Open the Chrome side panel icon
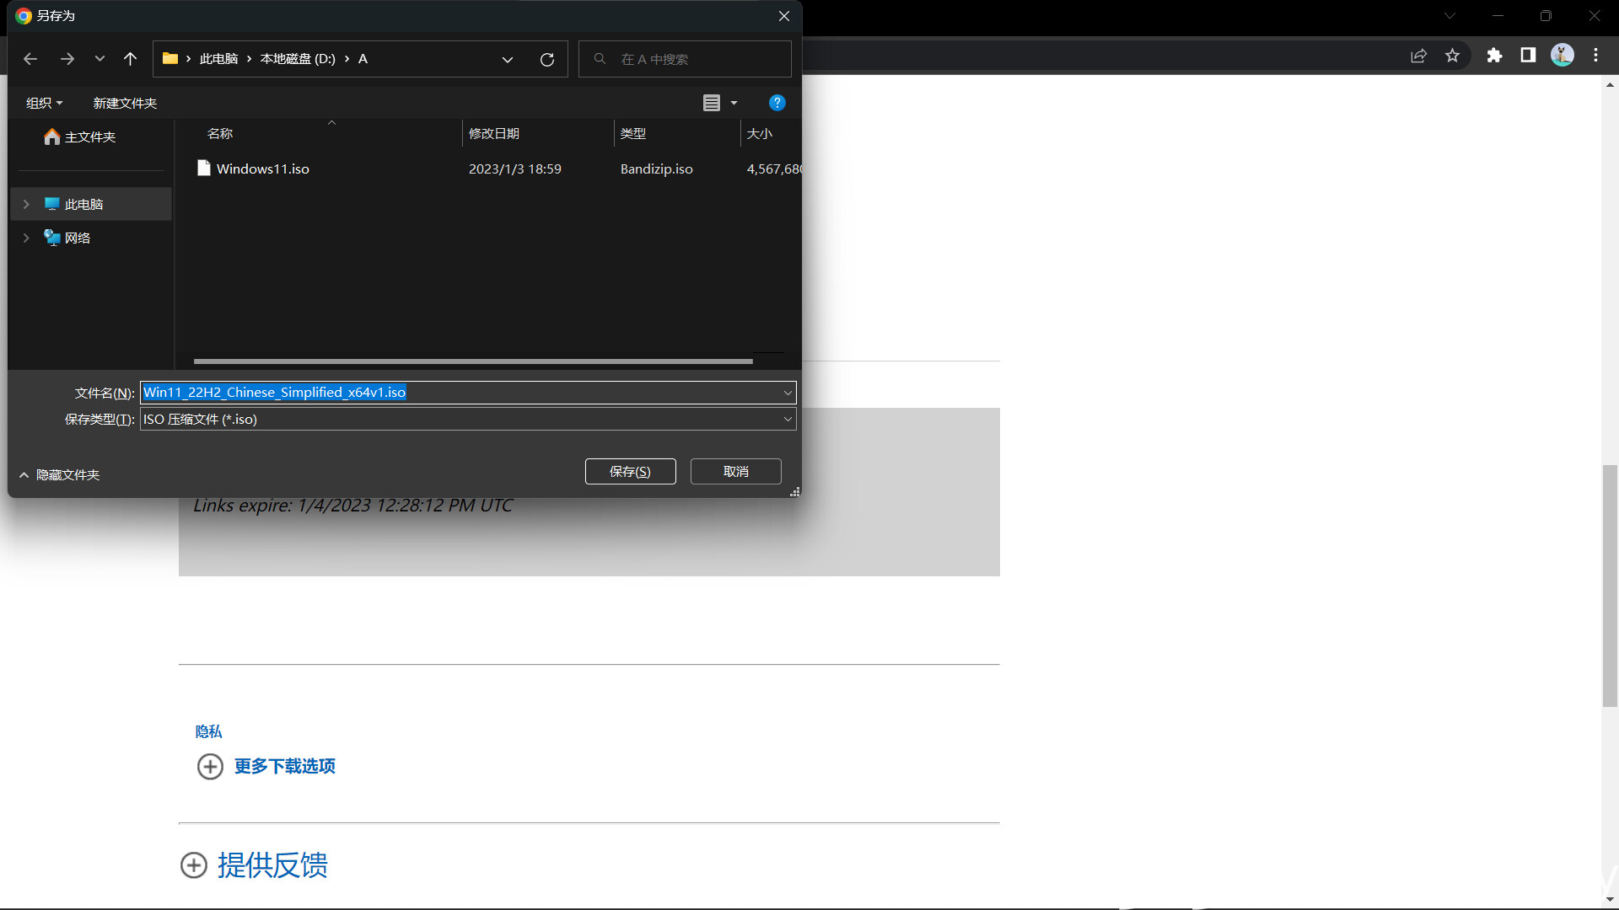Screen dimensions: 1619x910 tap(1528, 55)
